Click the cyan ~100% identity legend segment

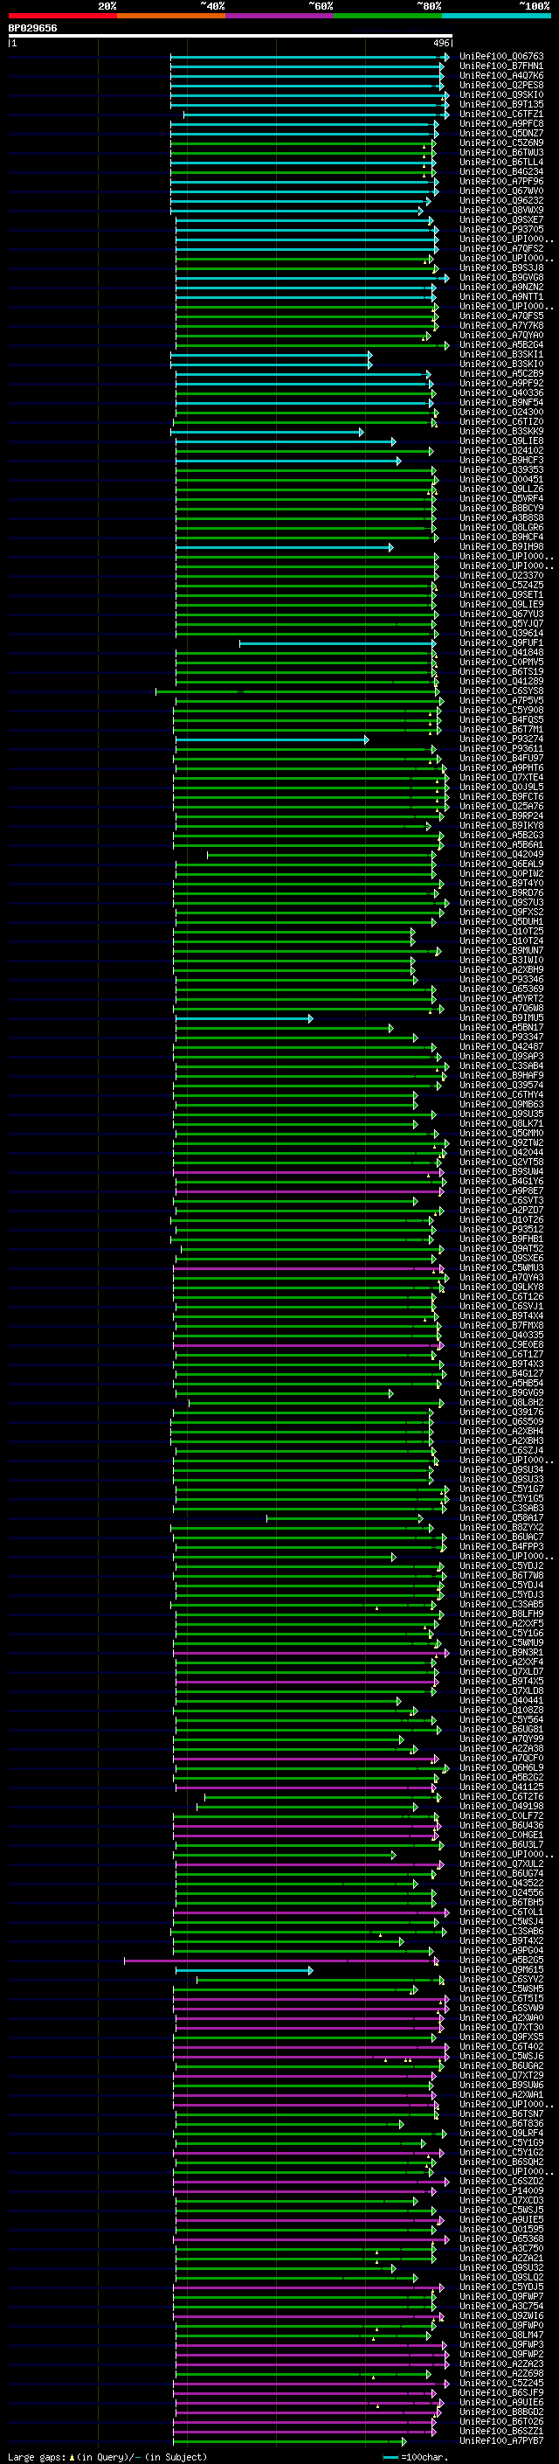(x=496, y=16)
